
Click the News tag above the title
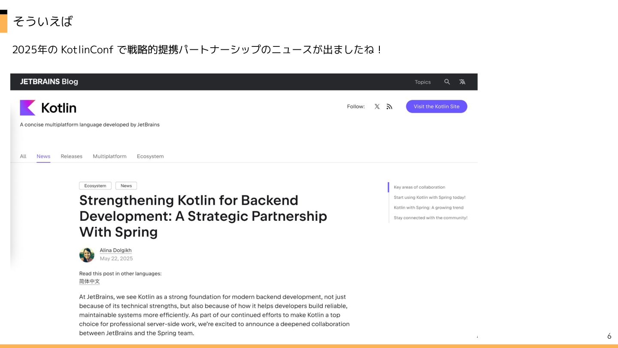[126, 186]
